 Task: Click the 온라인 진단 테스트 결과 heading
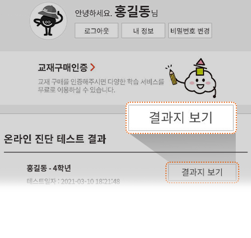click(x=55, y=139)
